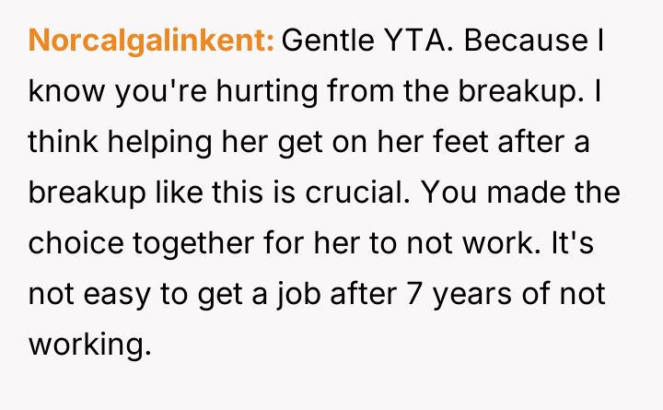Click the phrase "not easy"
This screenshot has width=663, height=410.
pyautogui.click(x=95, y=295)
